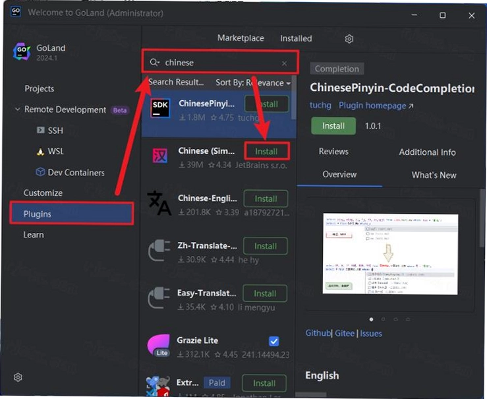Open the tuchg author link
The width and height of the screenshot is (487, 399).
(x=320, y=106)
